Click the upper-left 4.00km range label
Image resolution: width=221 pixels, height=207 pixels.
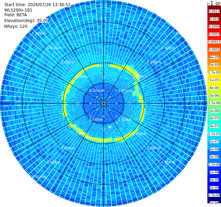click(x=54, y=48)
